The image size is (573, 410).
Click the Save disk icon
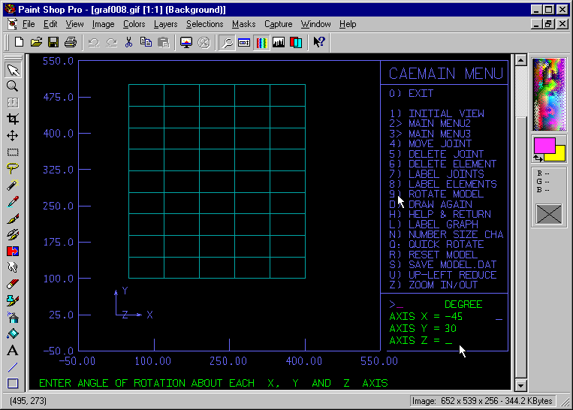[53, 42]
